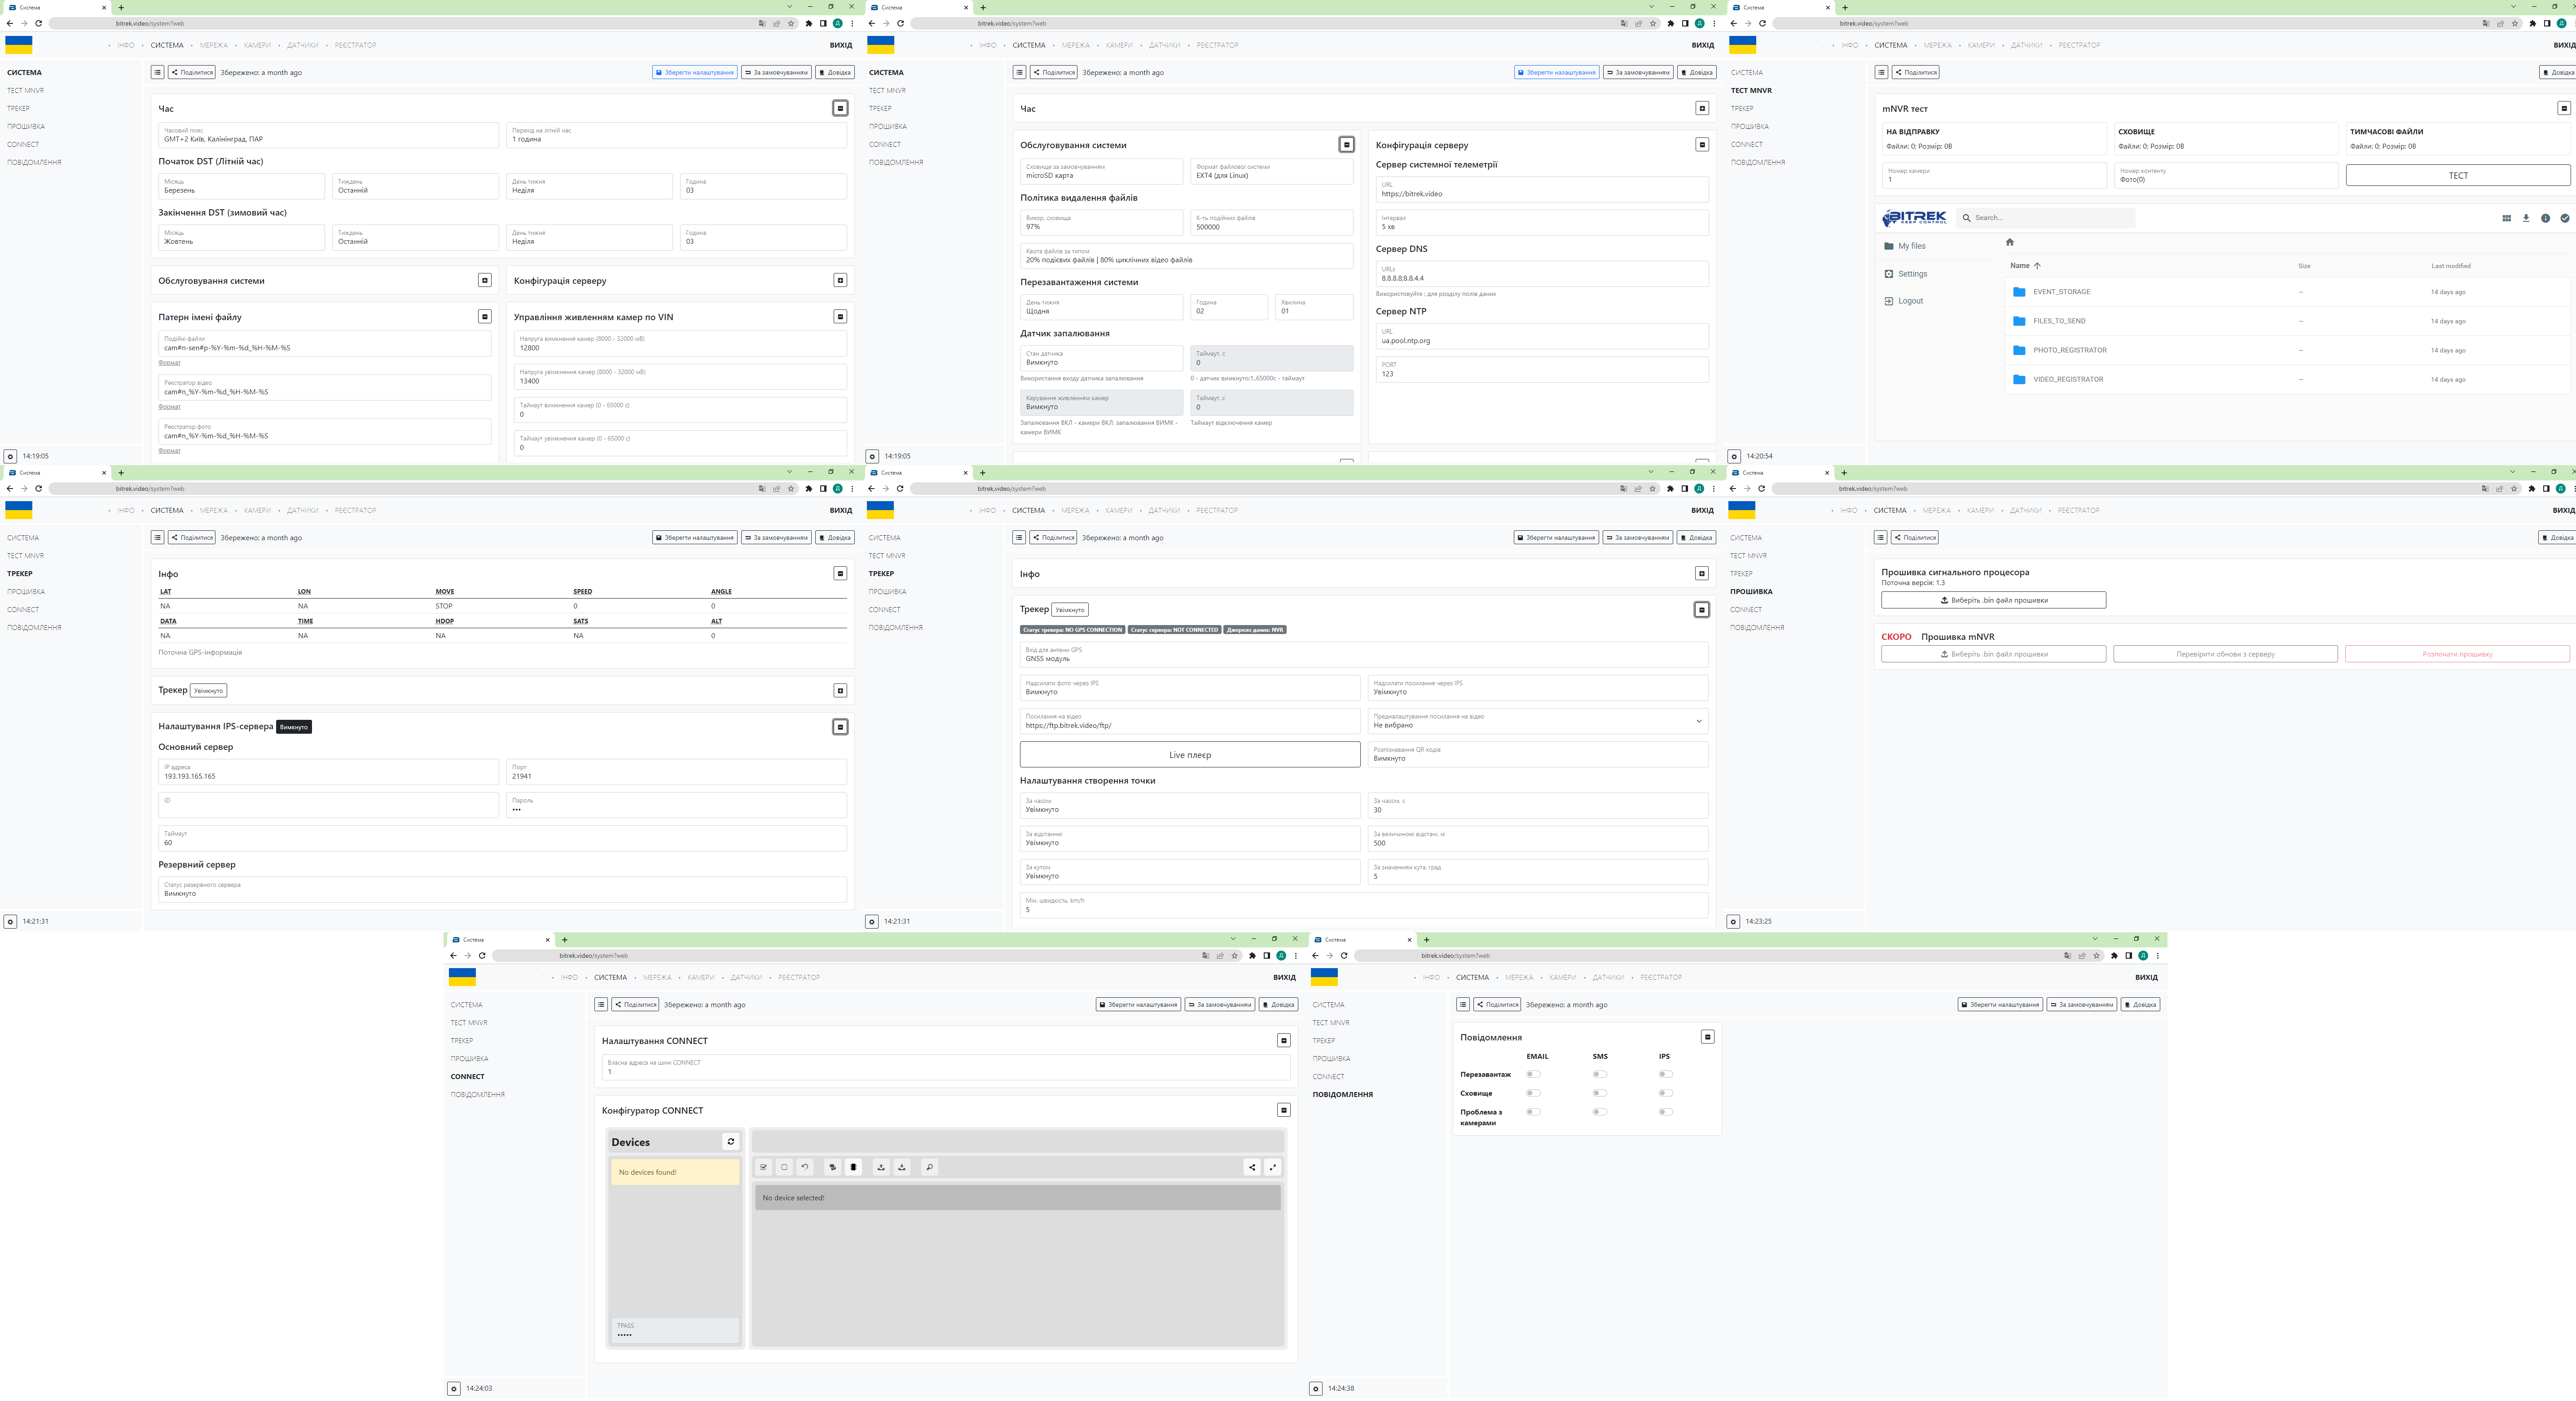
Task: Click the ТЕСТ button
Action: click(2457, 175)
